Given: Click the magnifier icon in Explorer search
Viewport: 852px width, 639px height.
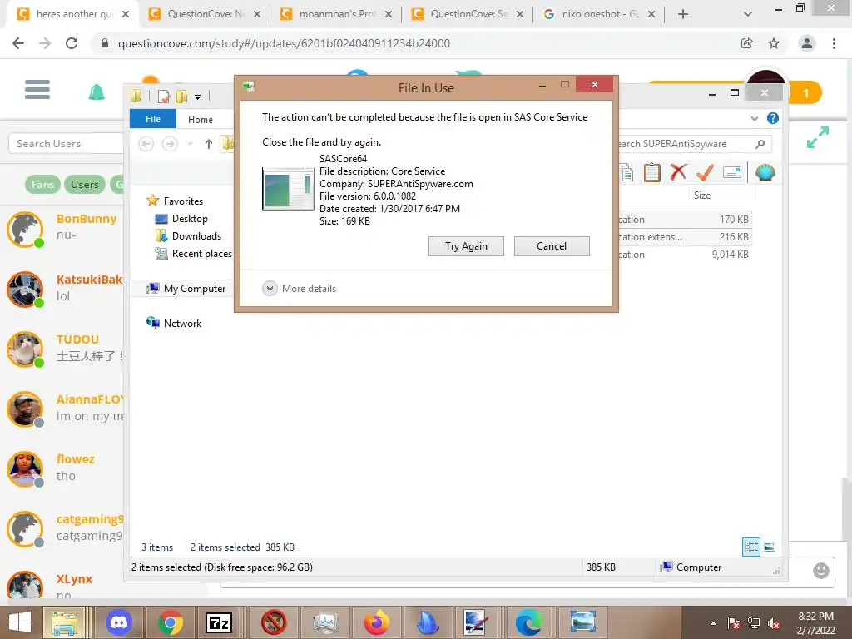Looking at the screenshot, I should pyautogui.click(x=760, y=144).
